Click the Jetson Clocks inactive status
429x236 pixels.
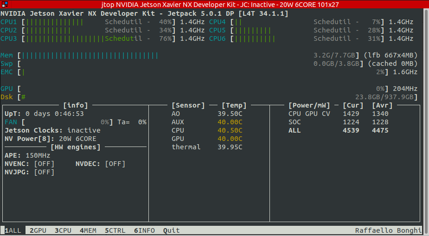[84, 130]
